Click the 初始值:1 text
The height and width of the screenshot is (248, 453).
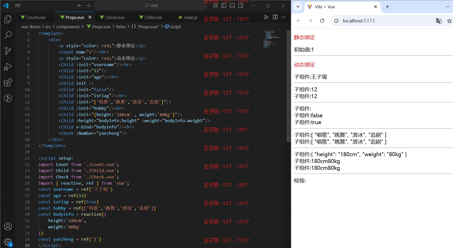click(304, 50)
